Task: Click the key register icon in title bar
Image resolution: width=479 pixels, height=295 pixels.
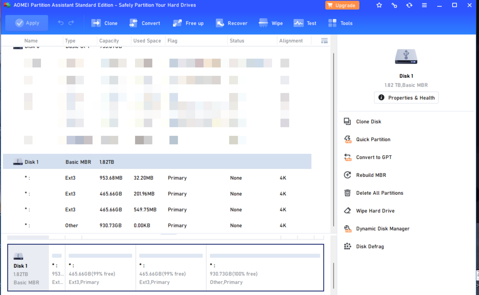Action: (394, 5)
